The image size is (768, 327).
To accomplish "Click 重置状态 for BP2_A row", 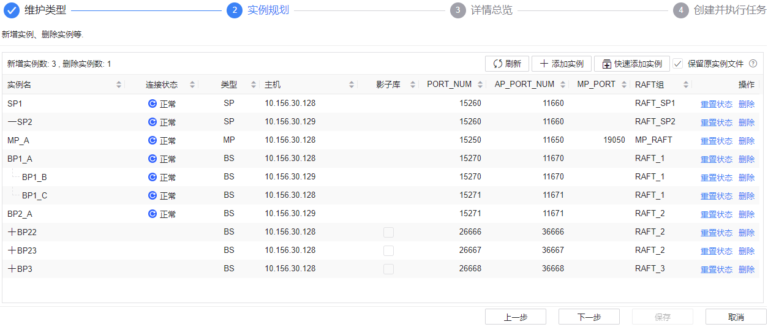I will tap(717, 214).
